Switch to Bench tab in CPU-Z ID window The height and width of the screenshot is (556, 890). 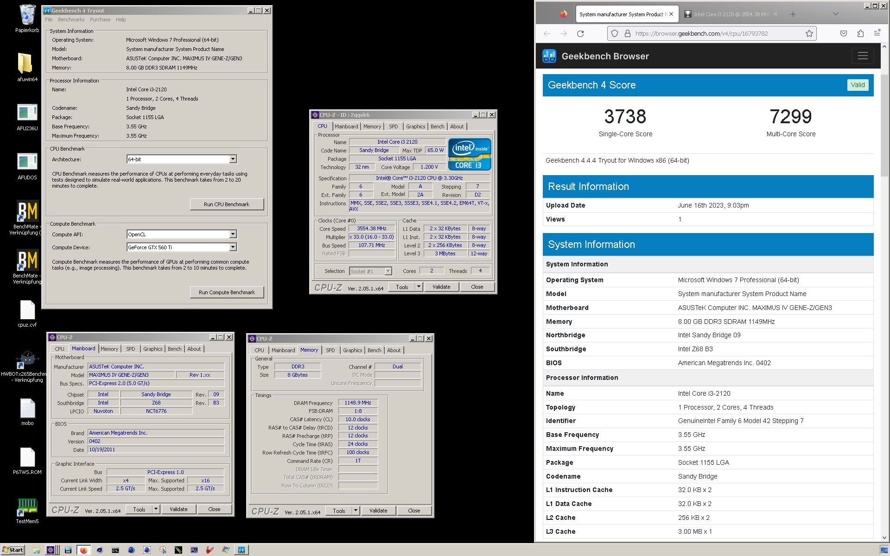(x=437, y=126)
